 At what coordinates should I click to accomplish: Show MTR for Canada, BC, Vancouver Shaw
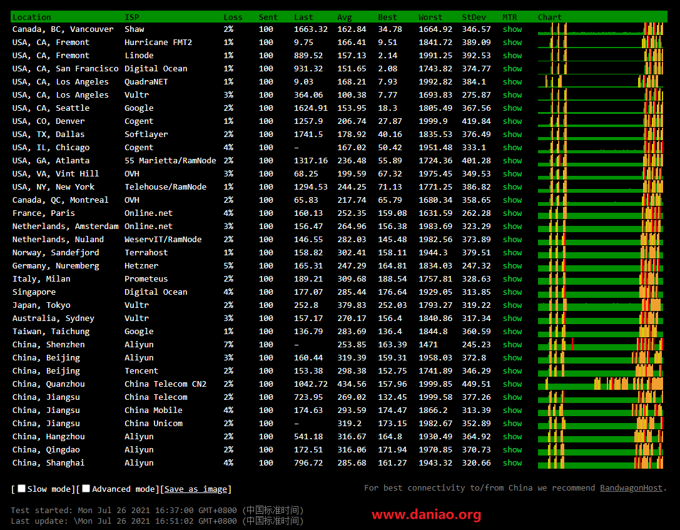point(512,29)
